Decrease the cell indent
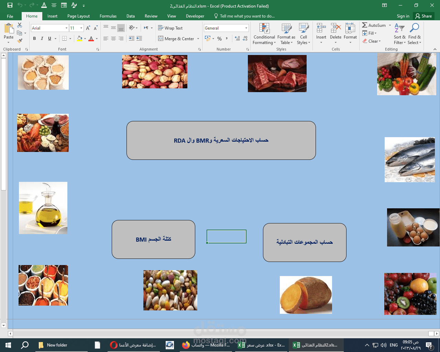This screenshot has height=352, width=440. 132,38
